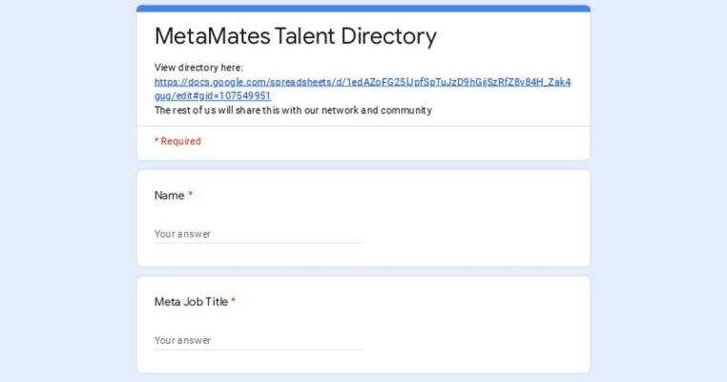727x382 pixels.
Task: Click the gap between header and Name cards
Action: coord(363,165)
